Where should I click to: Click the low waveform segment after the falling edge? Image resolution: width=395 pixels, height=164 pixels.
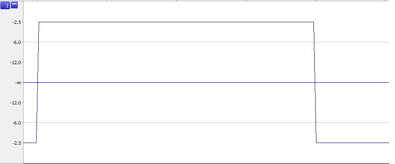pyautogui.click(x=353, y=143)
